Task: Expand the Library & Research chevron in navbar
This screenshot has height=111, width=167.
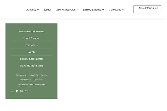Action: pos(77,10)
